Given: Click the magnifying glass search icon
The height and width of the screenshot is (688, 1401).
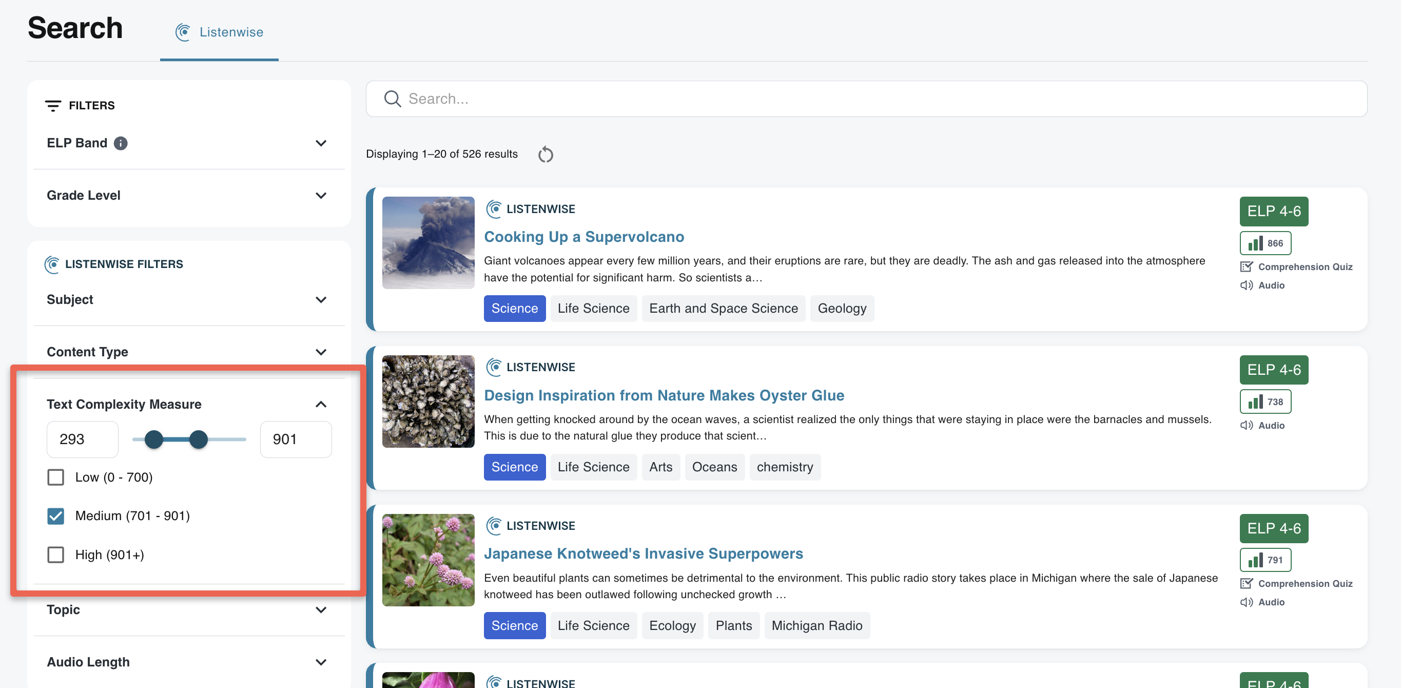Looking at the screenshot, I should [x=392, y=99].
